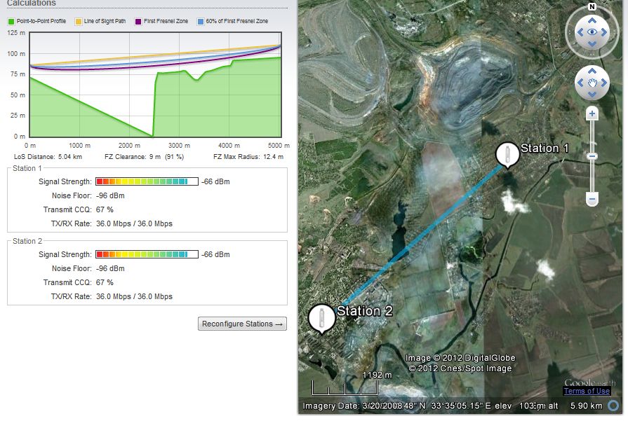Pan map down with move joystick arrow
Viewport: 628px width, 421px height.
tap(592, 95)
